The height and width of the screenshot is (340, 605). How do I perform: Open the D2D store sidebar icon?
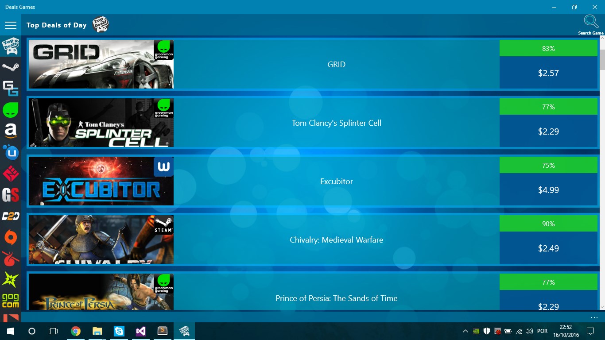[x=11, y=216]
